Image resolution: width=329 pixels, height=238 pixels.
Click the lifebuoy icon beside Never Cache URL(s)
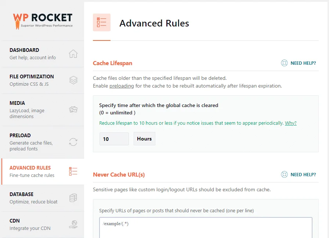pos(284,174)
